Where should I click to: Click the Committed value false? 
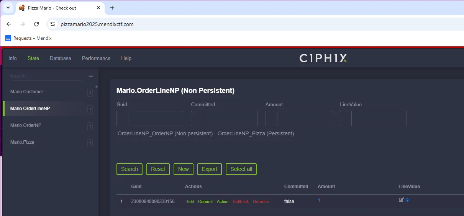(289, 201)
